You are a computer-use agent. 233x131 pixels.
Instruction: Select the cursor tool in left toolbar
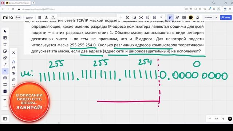tap(5, 31)
